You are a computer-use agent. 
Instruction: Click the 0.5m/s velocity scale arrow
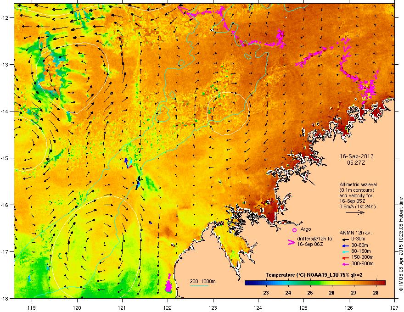(355, 212)
